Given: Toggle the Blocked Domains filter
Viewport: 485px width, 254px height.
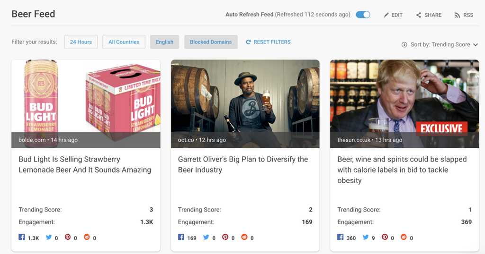Looking at the screenshot, I should point(211,42).
